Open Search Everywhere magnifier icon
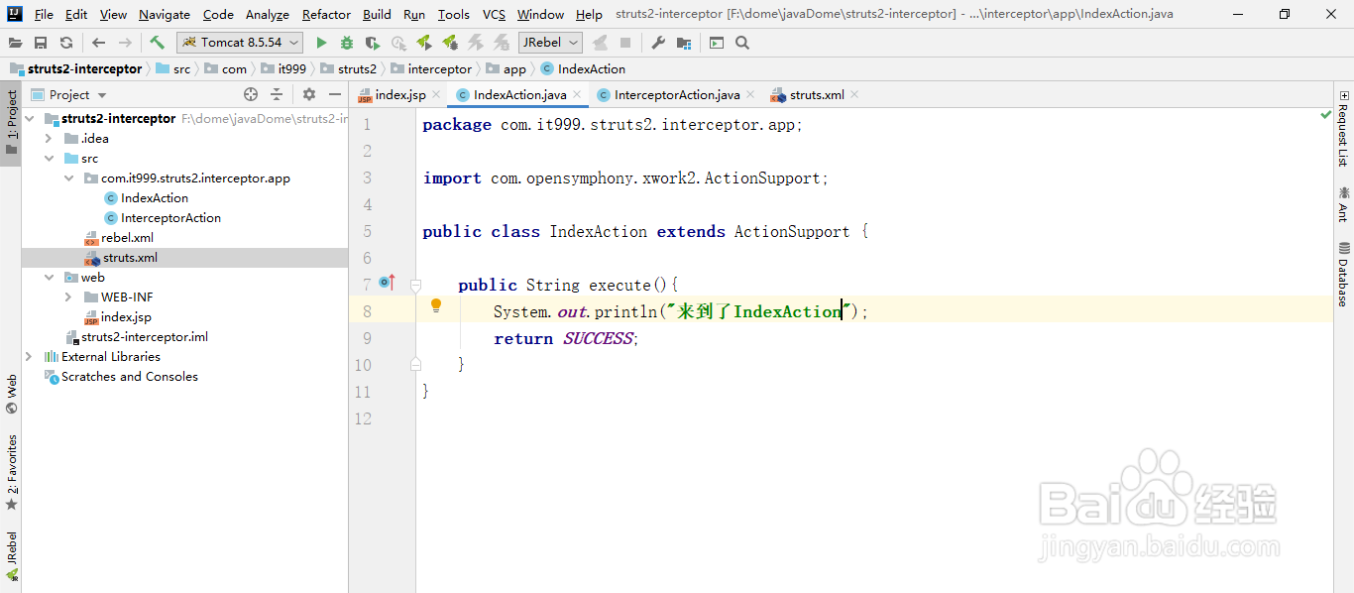 click(742, 43)
